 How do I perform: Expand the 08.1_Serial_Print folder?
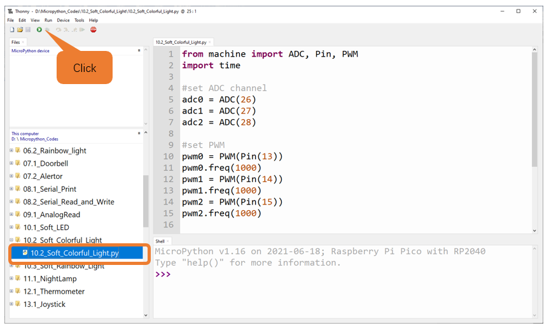coord(11,189)
